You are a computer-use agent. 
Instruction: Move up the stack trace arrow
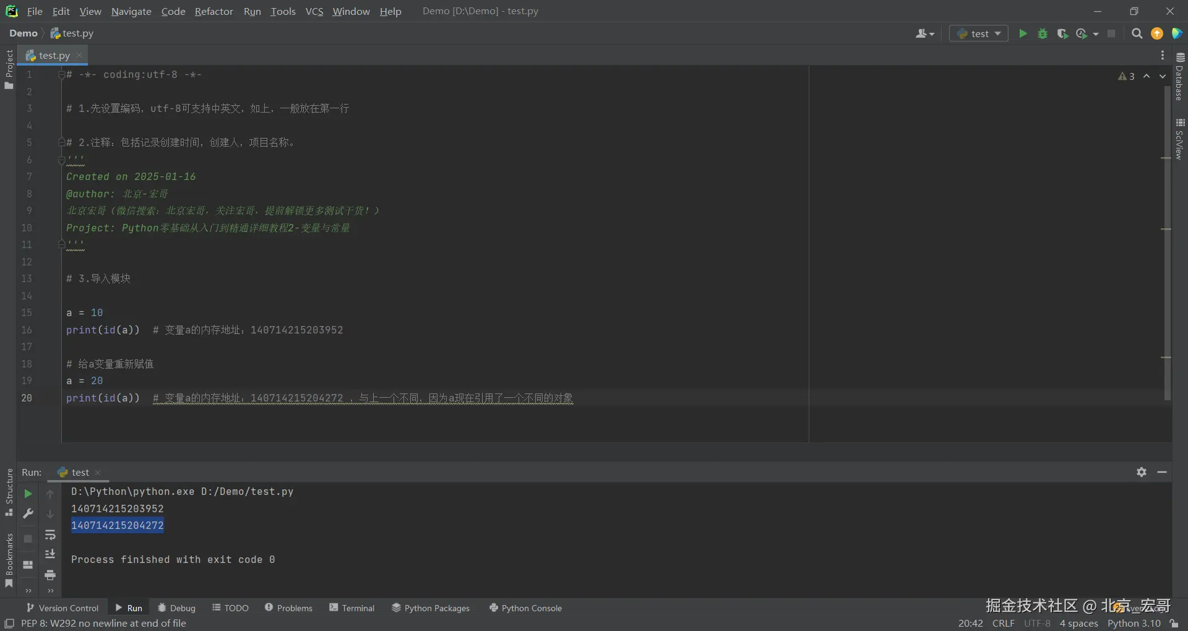[50, 494]
